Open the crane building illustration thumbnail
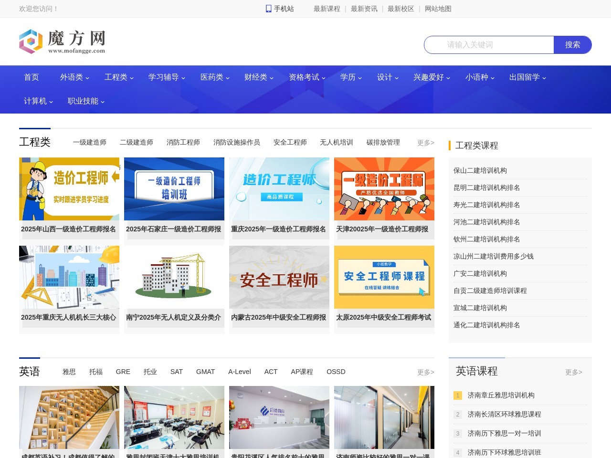 (x=174, y=277)
